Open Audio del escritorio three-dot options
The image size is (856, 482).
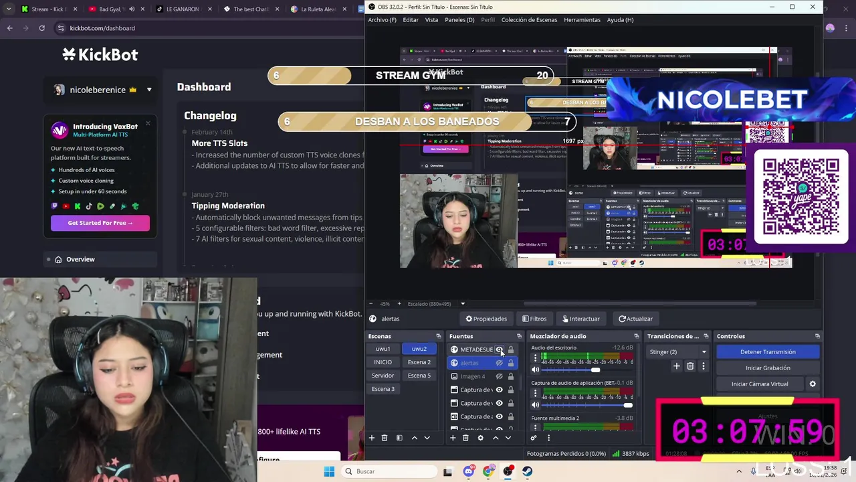pyautogui.click(x=535, y=358)
